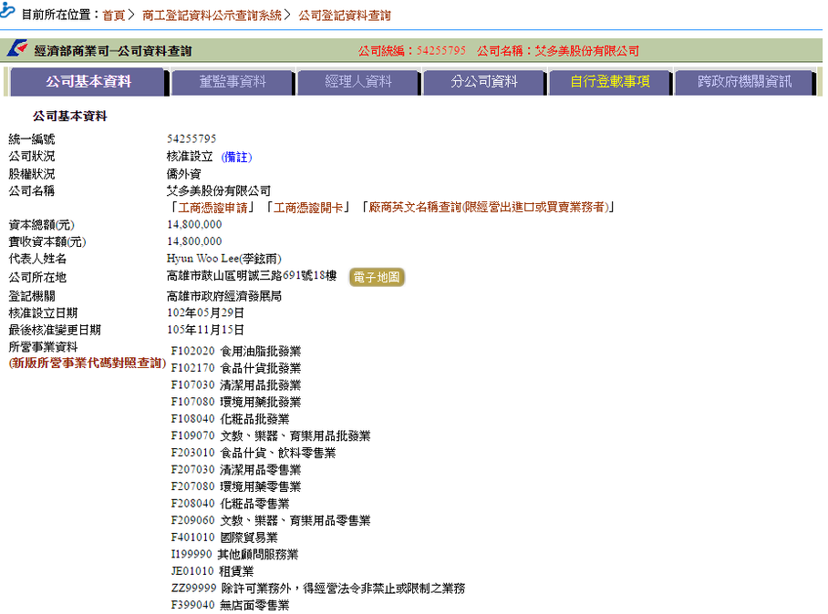Click the 電子地圖 button
828x614 pixels.
tap(377, 278)
